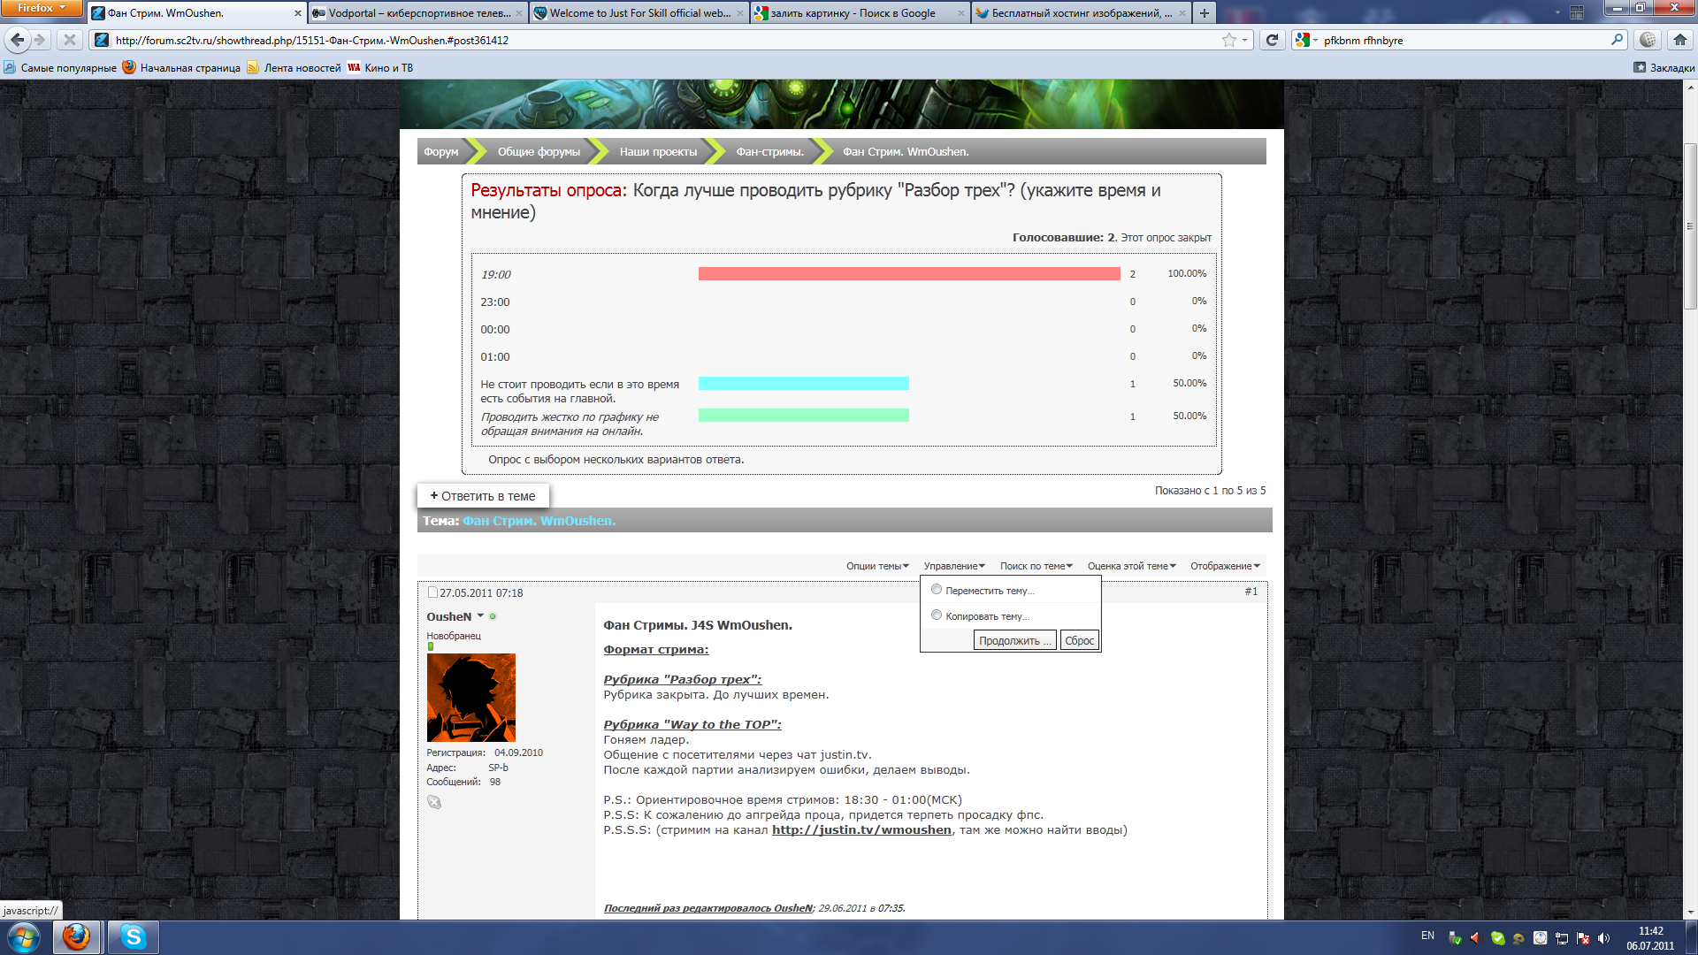Click the page reload icon

point(1272,40)
